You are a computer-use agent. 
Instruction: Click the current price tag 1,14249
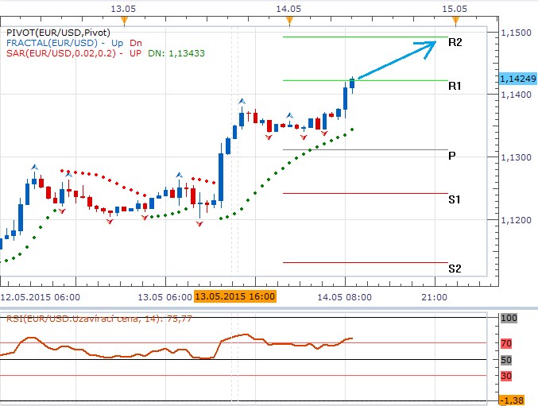pyautogui.click(x=517, y=79)
